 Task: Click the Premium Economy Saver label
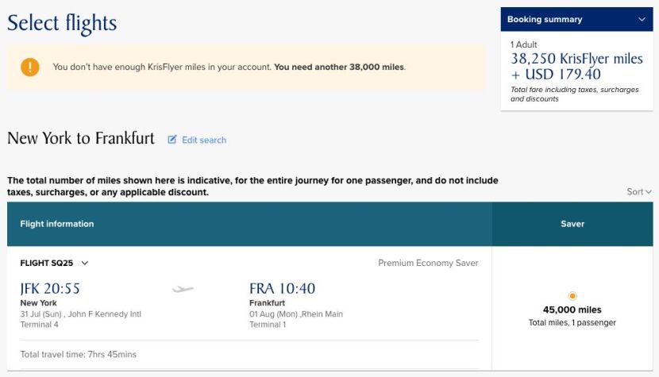pyautogui.click(x=428, y=263)
